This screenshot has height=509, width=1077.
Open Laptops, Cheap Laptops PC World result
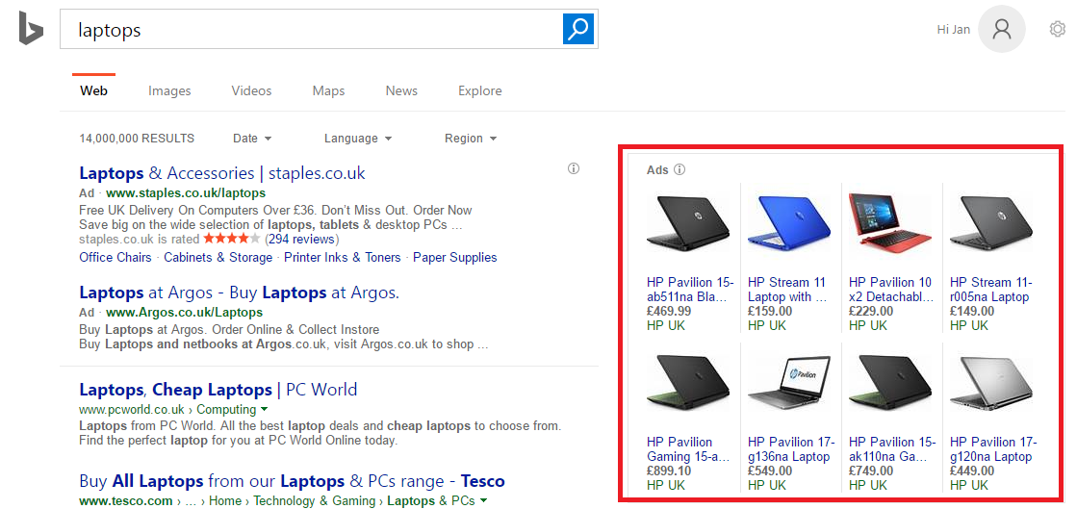(x=218, y=390)
